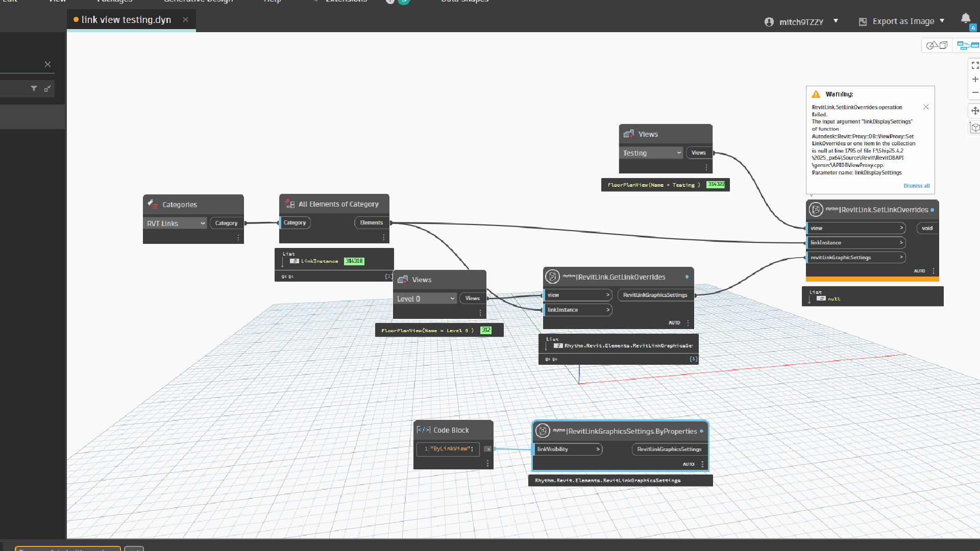The width and height of the screenshot is (980, 551).
Task: Click the code block text input field
Action: point(451,449)
